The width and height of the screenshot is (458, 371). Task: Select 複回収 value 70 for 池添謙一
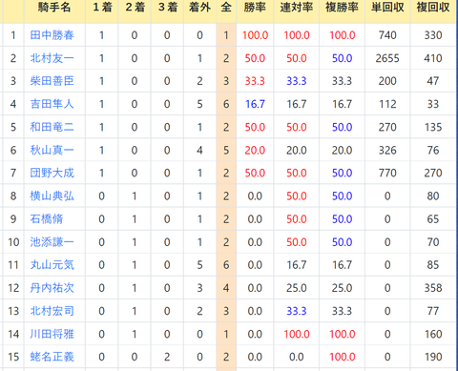[433, 242]
